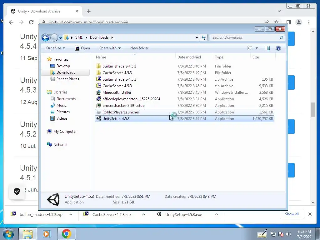This screenshot has width=320, height=240.
Task: Open the Organize menu
Action: tap(56, 48)
